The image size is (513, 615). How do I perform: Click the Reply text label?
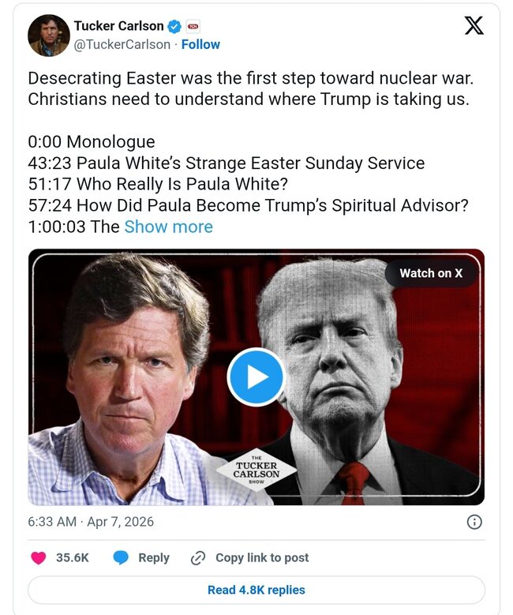[x=154, y=557]
